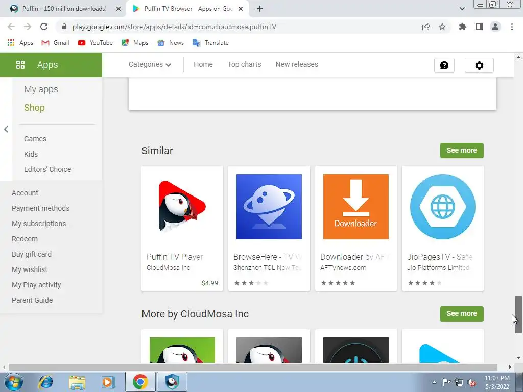Open the Apps bookmark shortcut
Viewport: 523px width, 392px height.
pos(20,43)
